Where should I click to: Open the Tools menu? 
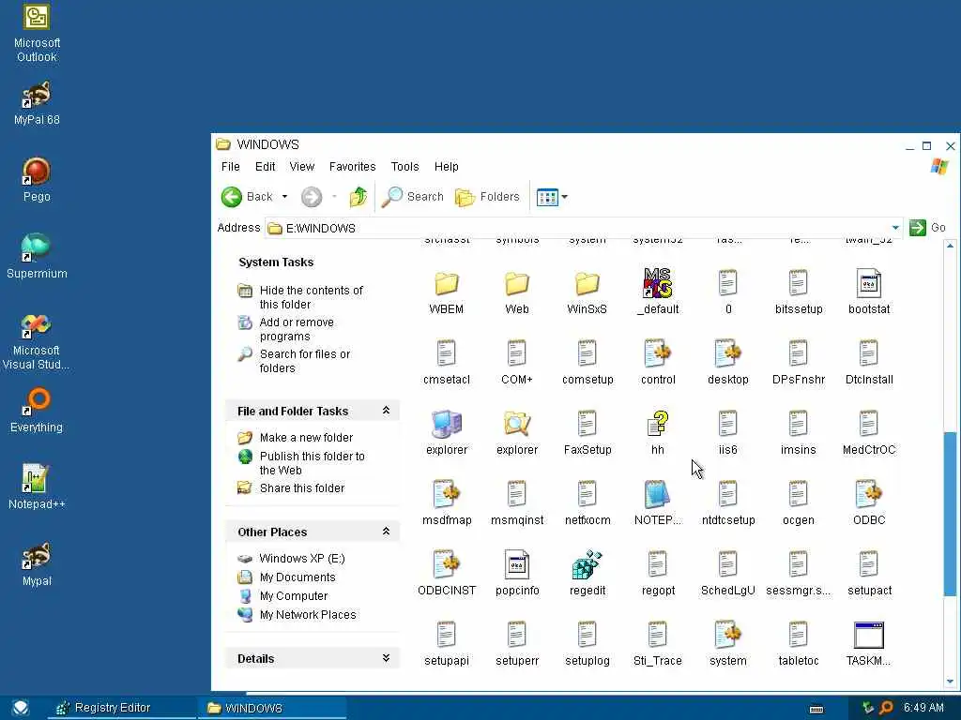(404, 167)
